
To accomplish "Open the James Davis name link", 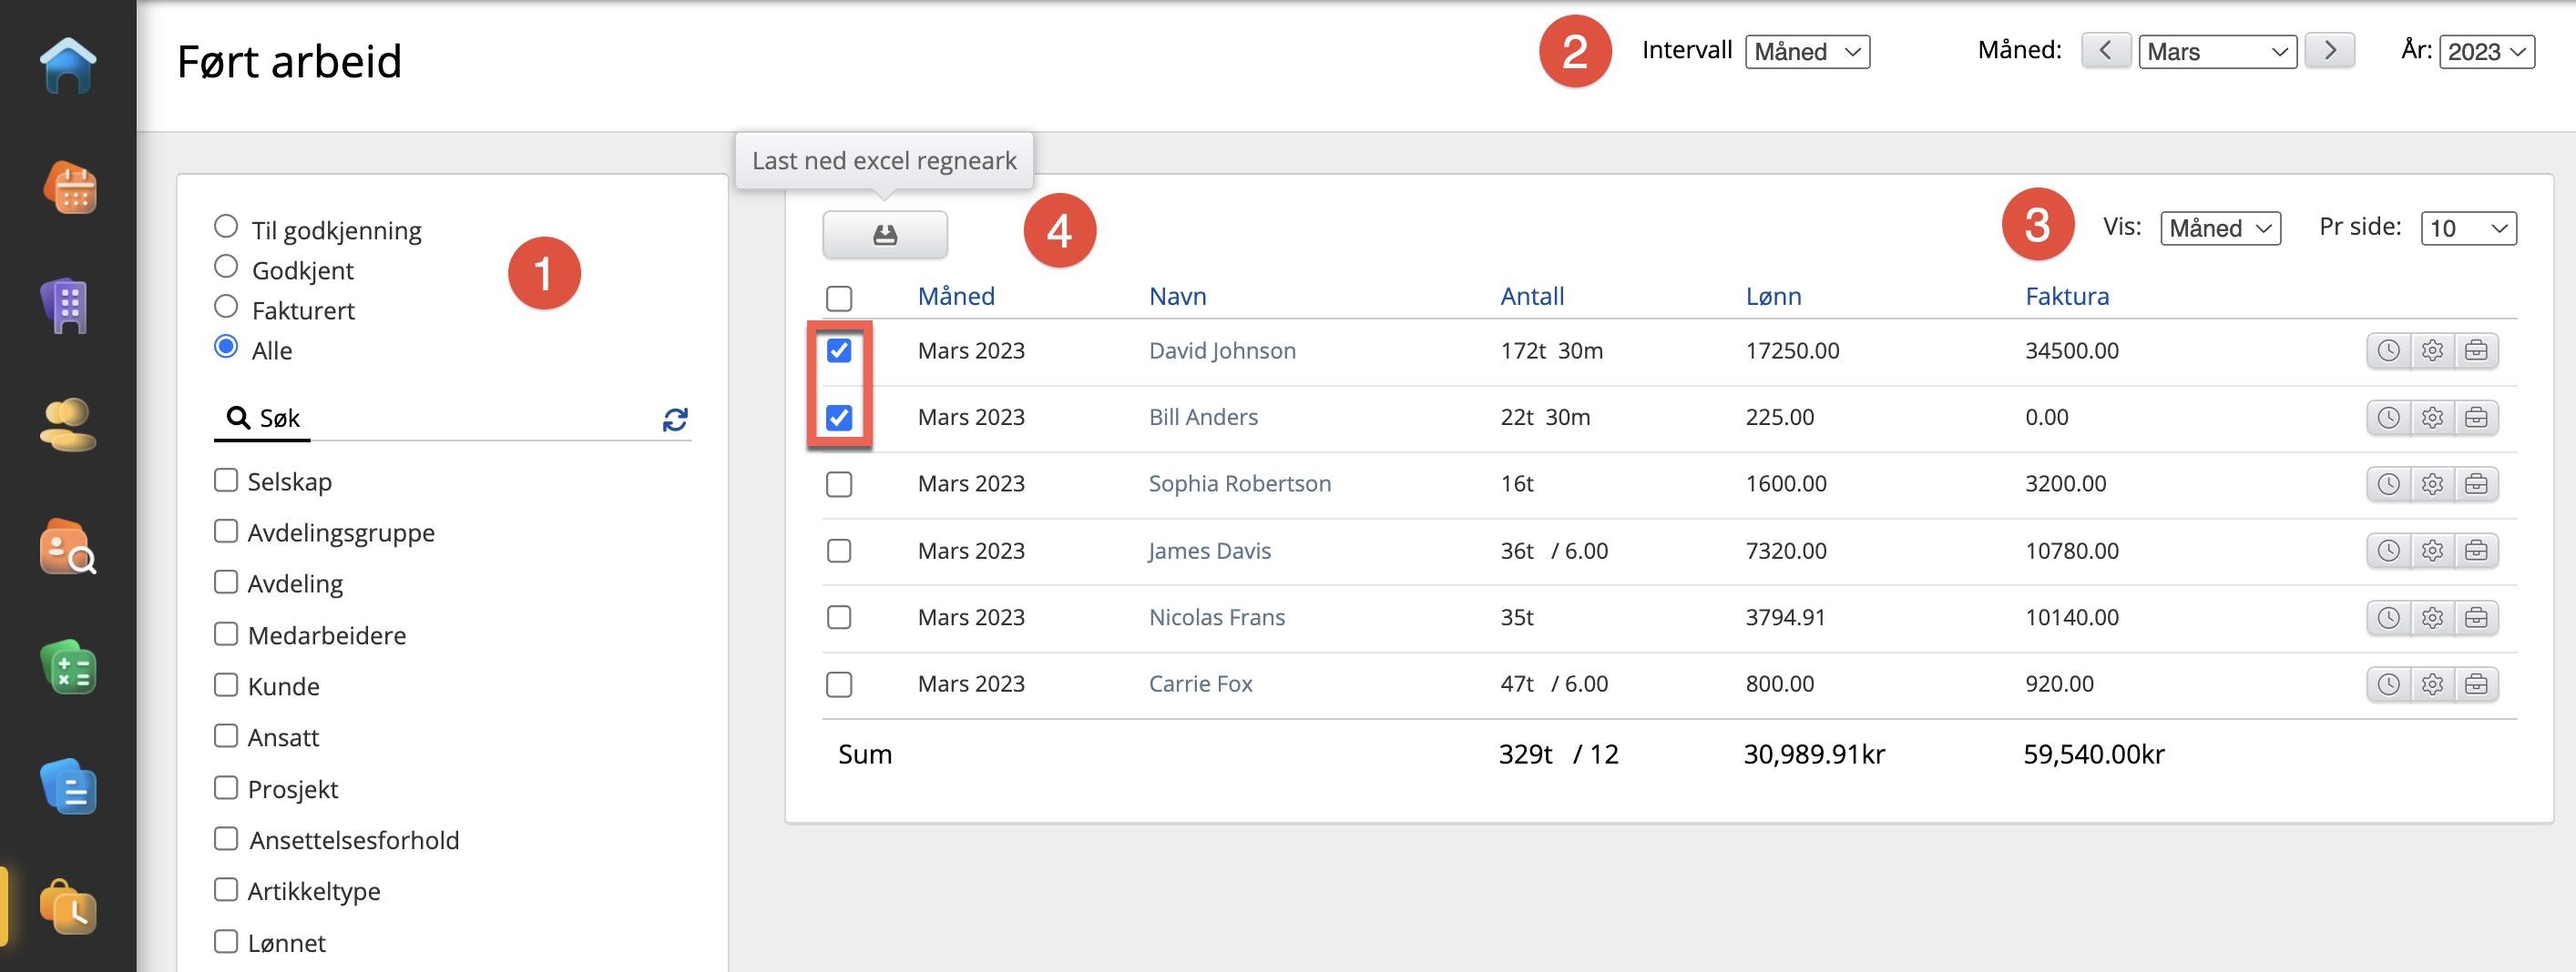I will coord(1209,552).
